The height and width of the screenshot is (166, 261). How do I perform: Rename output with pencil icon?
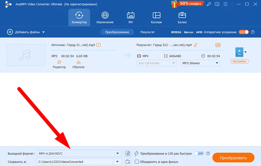[195, 45]
